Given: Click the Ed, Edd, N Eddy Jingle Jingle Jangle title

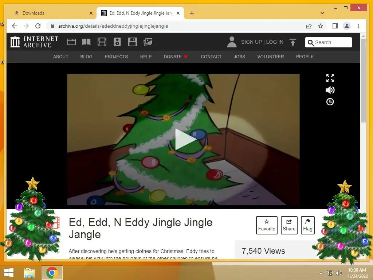Looking at the screenshot, I should (x=140, y=228).
